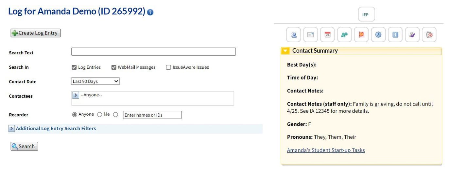Click the Contact Summary panel title
The width and height of the screenshot is (450, 170).
coord(315,51)
